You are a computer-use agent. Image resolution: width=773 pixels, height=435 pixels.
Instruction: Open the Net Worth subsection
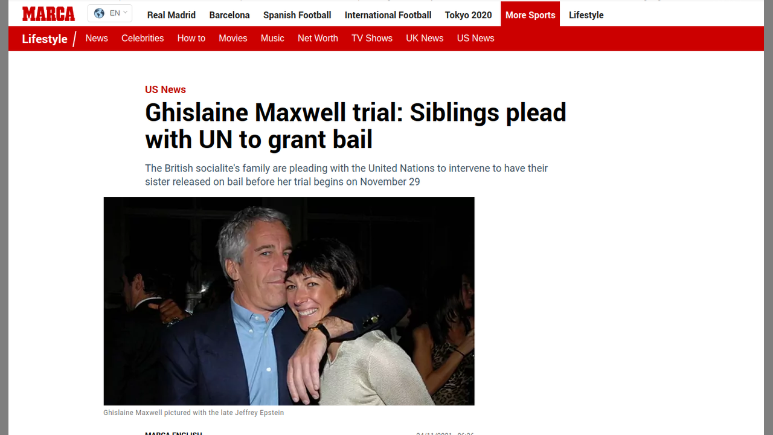318,38
